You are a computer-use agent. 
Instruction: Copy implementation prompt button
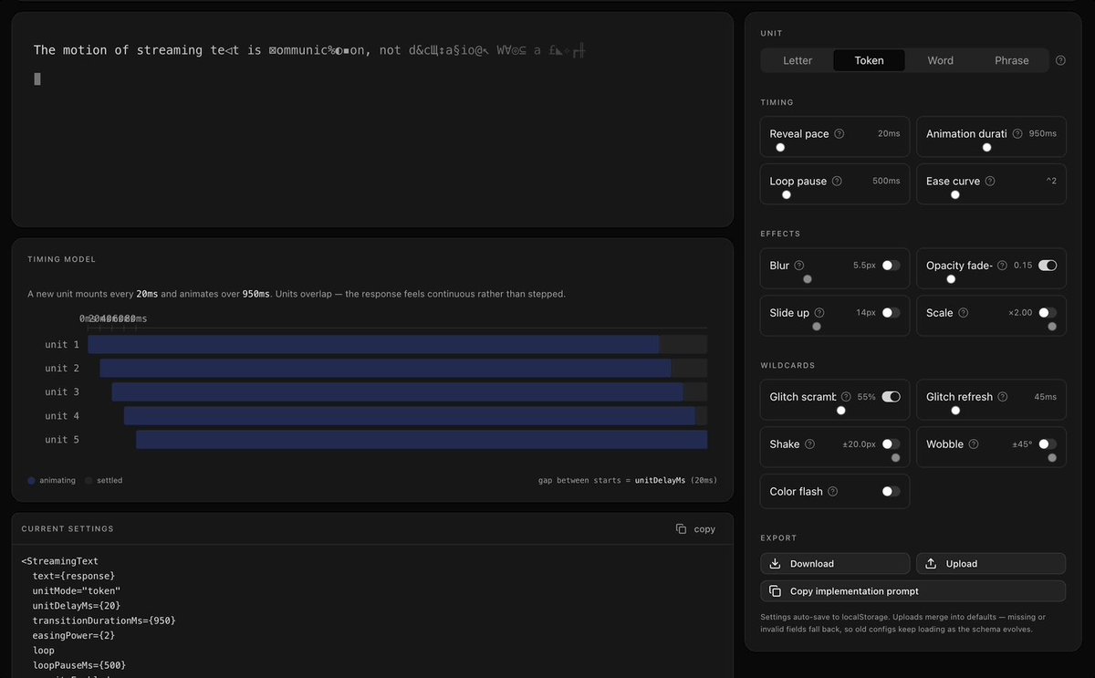[913, 591]
